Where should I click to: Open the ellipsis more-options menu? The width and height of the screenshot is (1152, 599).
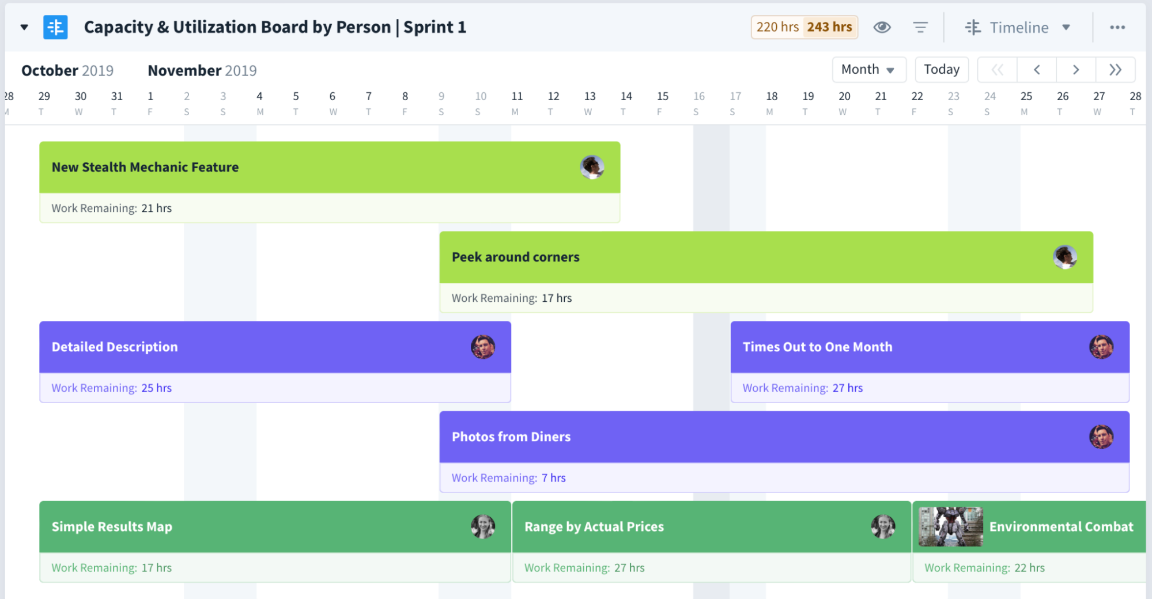point(1117,26)
